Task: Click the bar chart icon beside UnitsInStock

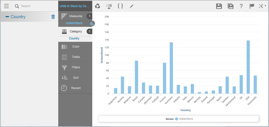Action: 92,23
